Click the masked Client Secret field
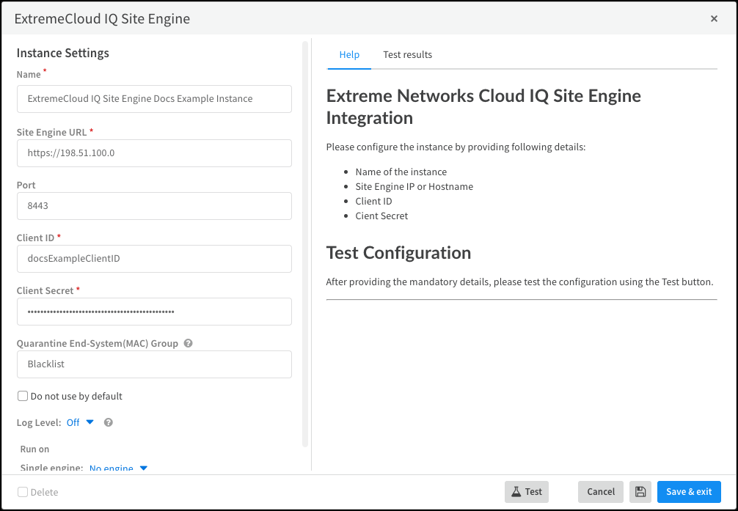This screenshot has width=738, height=511. click(154, 312)
